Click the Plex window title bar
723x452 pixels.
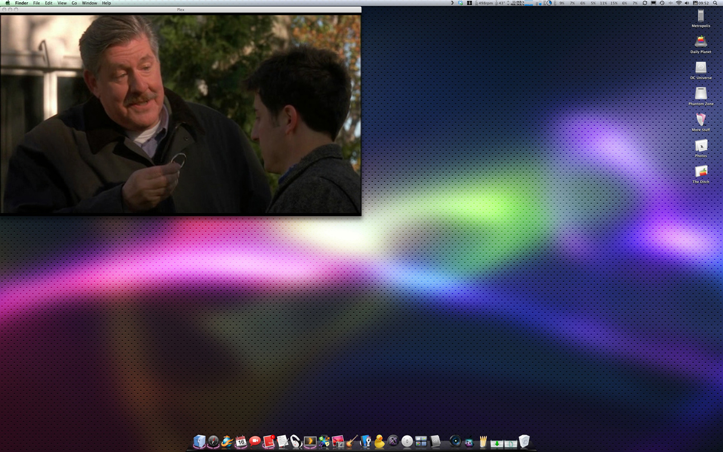tap(181, 9)
